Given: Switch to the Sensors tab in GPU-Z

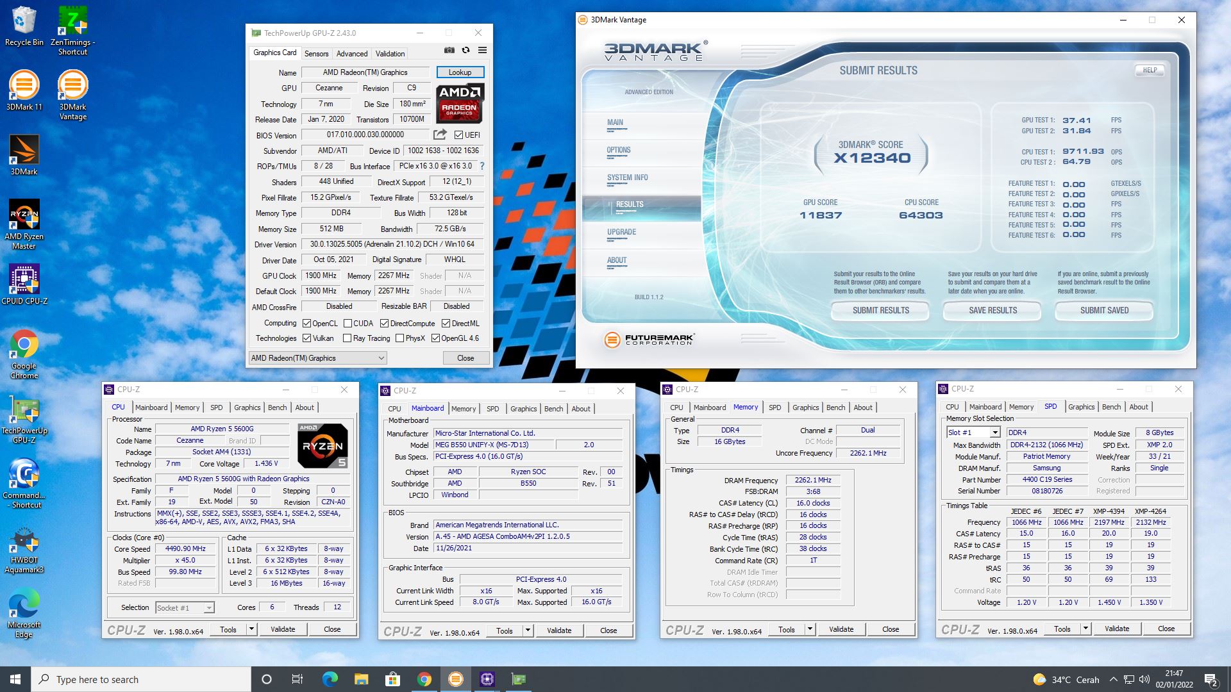Looking at the screenshot, I should [x=316, y=54].
